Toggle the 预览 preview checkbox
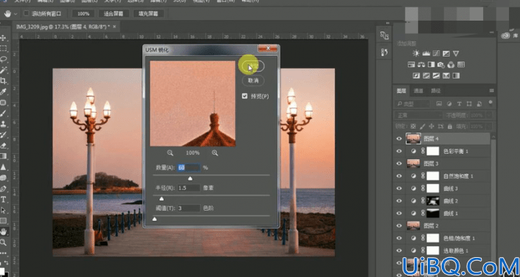This screenshot has width=520, height=277. click(x=245, y=96)
